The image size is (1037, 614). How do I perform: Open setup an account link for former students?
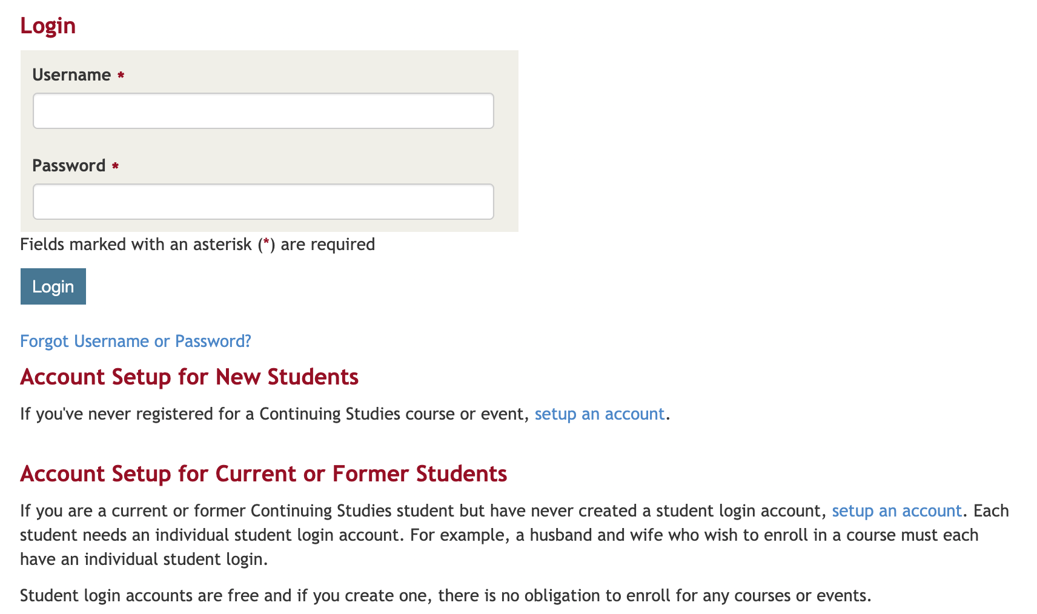[896, 511]
